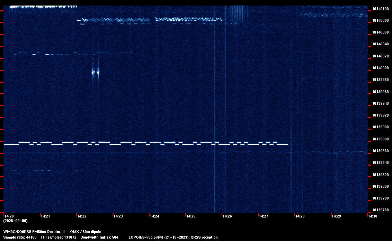Select the 14:25 time marker

(191, 216)
